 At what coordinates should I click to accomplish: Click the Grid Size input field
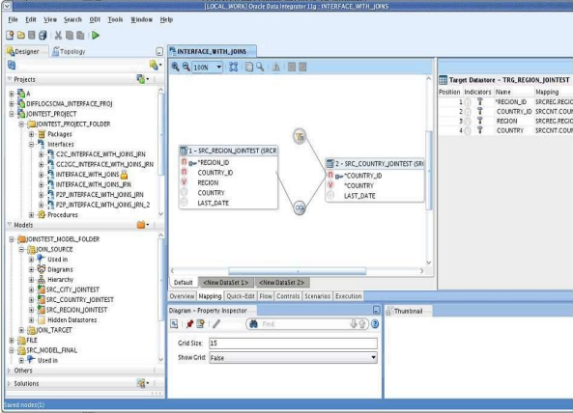point(293,343)
